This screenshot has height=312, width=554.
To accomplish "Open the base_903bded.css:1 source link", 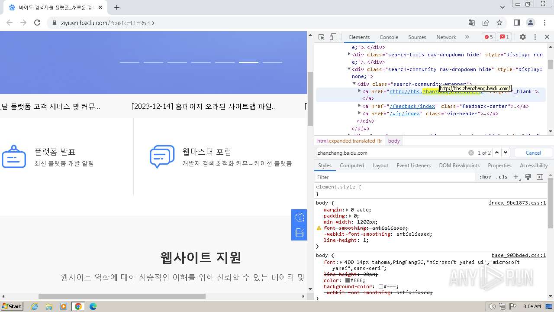I will click(x=519, y=256).
